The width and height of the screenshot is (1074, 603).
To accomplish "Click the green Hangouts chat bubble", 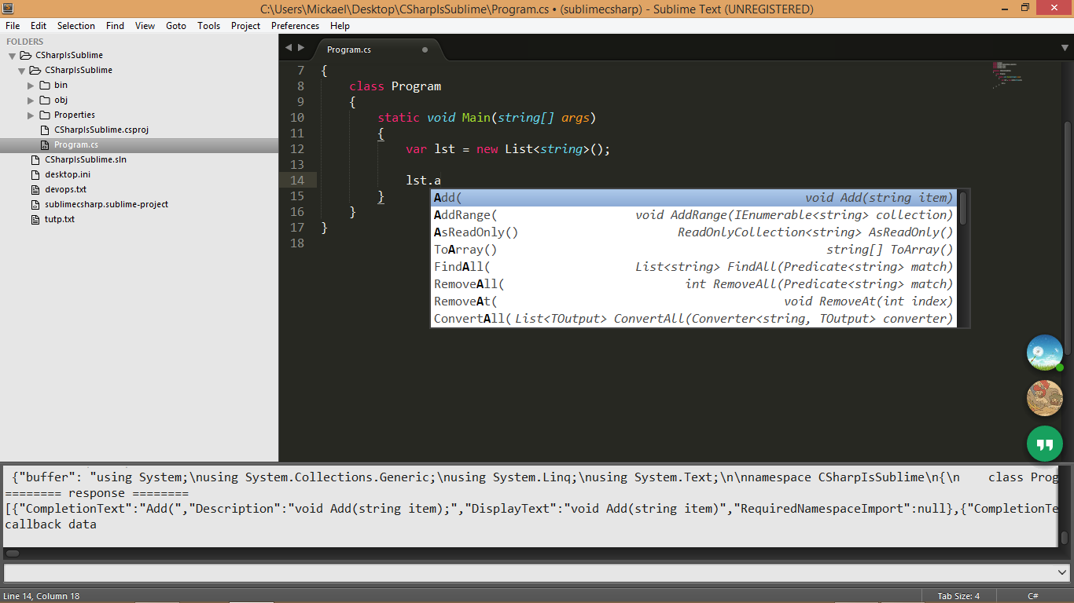I will [1045, 444].
